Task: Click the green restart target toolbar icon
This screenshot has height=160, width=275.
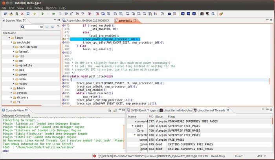Action: (x=54, y=14)
